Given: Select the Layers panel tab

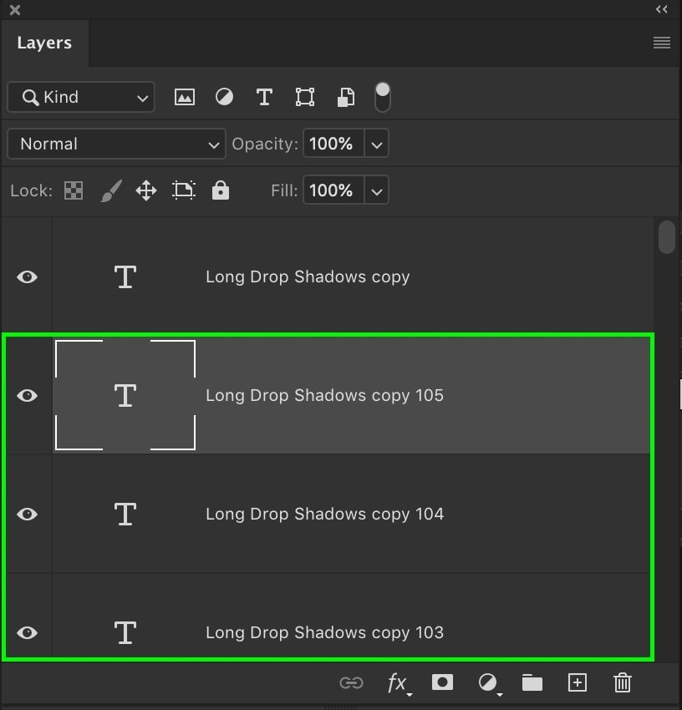Looking at the screenshot, I should (x=44, y=43).
